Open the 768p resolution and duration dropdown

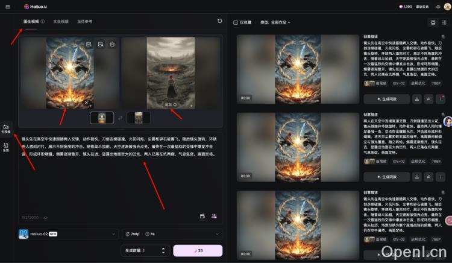click(x=172, y=233)
